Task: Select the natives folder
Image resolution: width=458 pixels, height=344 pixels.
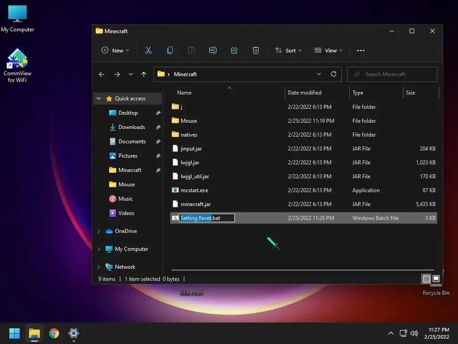Action: 304,134
